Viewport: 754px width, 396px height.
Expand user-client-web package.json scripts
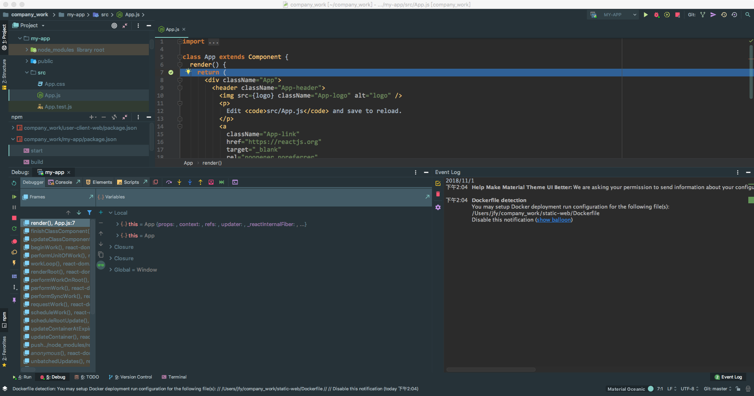[13, 128]
